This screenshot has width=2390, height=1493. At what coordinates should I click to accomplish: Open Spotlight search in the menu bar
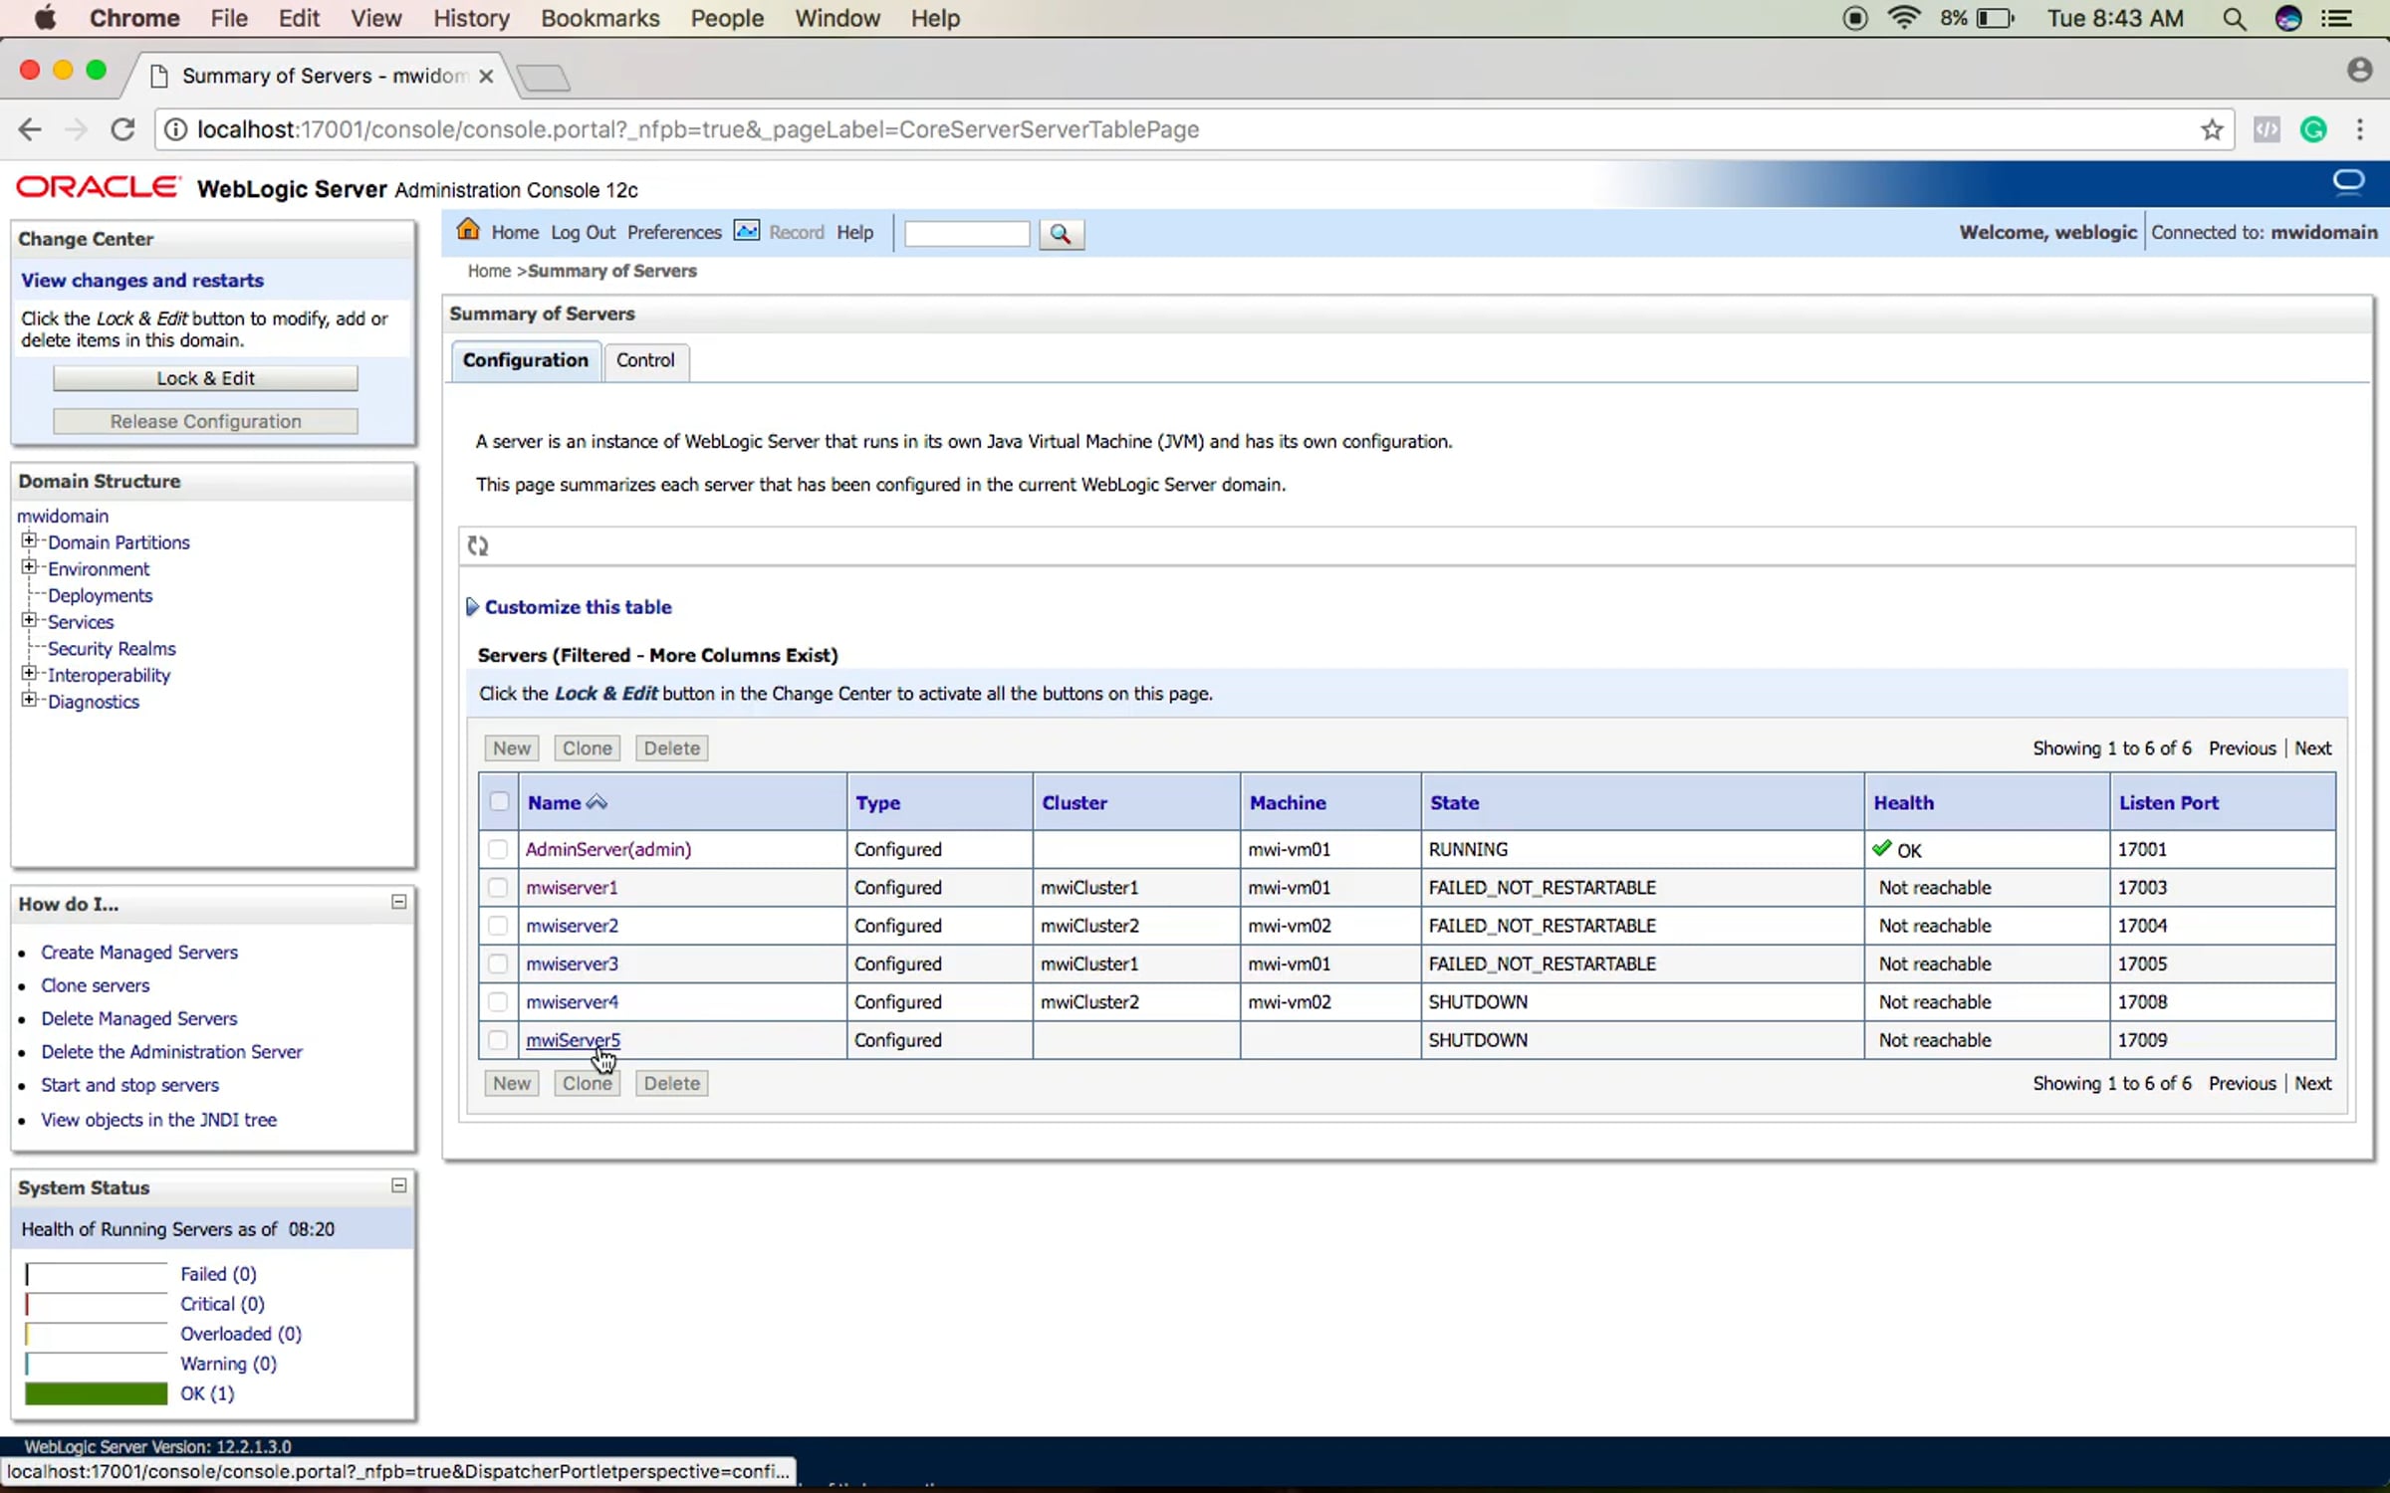(x=2234, y=19)
